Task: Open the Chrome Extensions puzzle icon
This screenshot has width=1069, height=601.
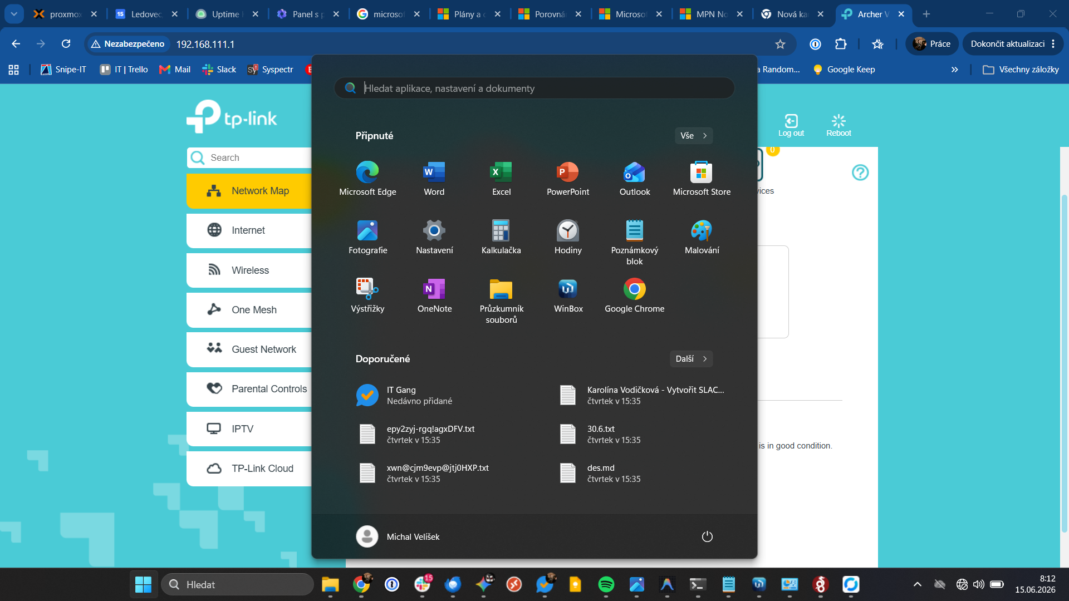Action: pyautogui.click(x=841, y=44)
